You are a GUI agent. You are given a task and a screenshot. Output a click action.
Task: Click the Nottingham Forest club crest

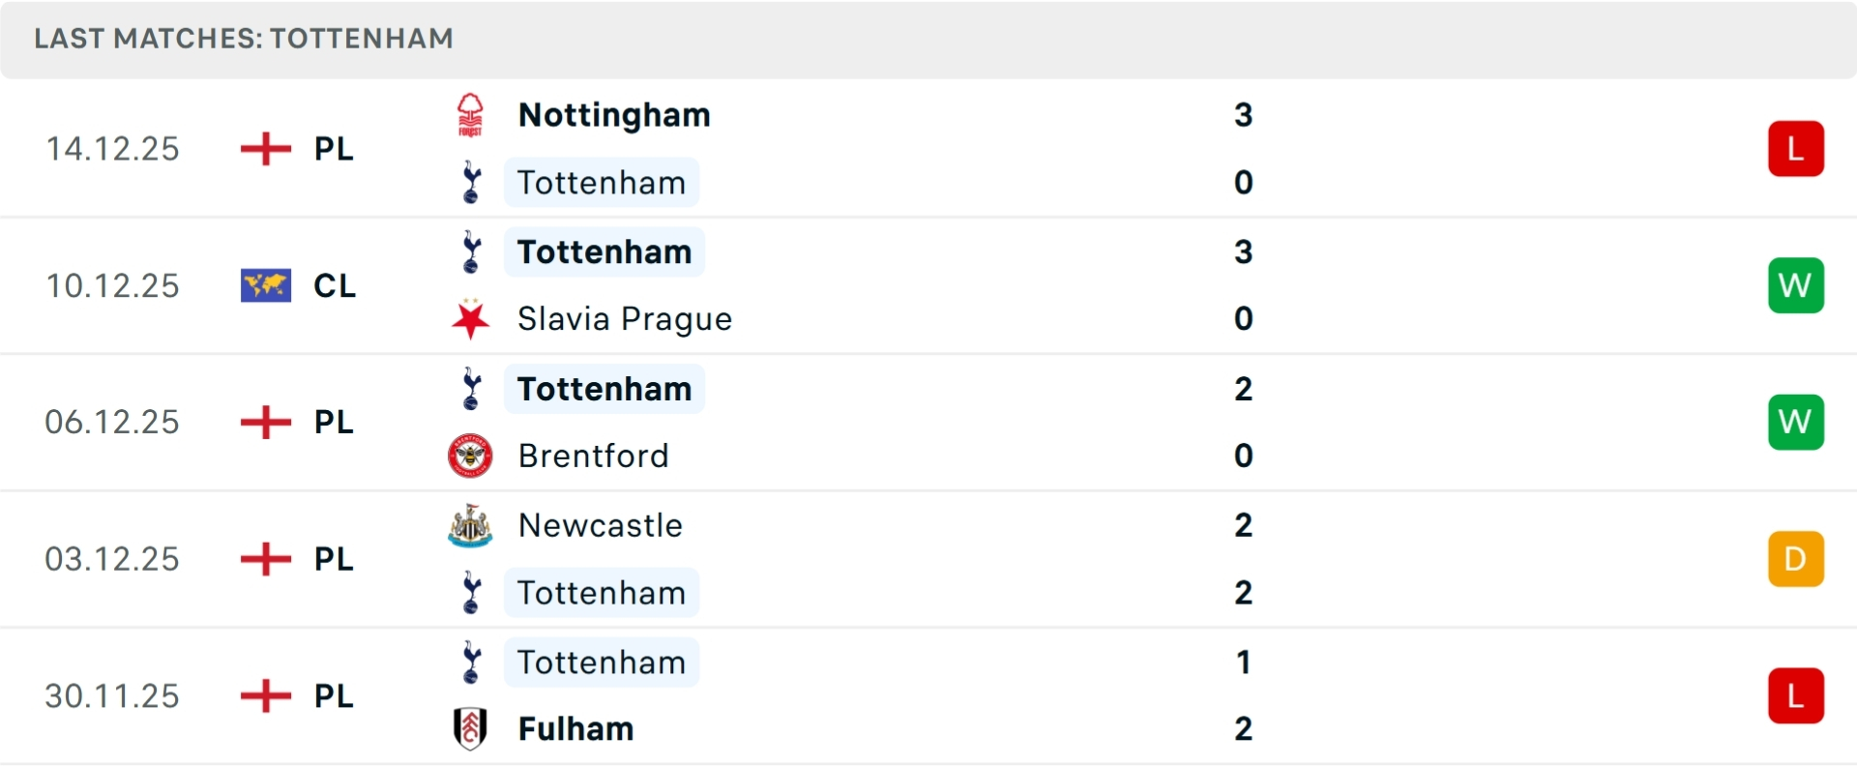(471, 114)
